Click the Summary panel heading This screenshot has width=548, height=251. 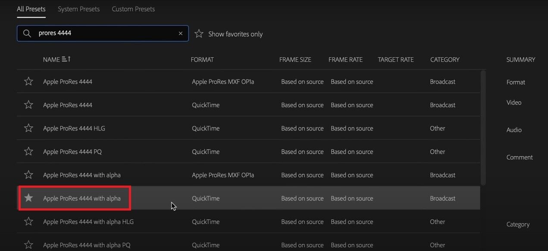click(521, 60)
